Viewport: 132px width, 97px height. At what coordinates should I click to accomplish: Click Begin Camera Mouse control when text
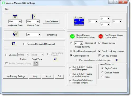(86, 36)
